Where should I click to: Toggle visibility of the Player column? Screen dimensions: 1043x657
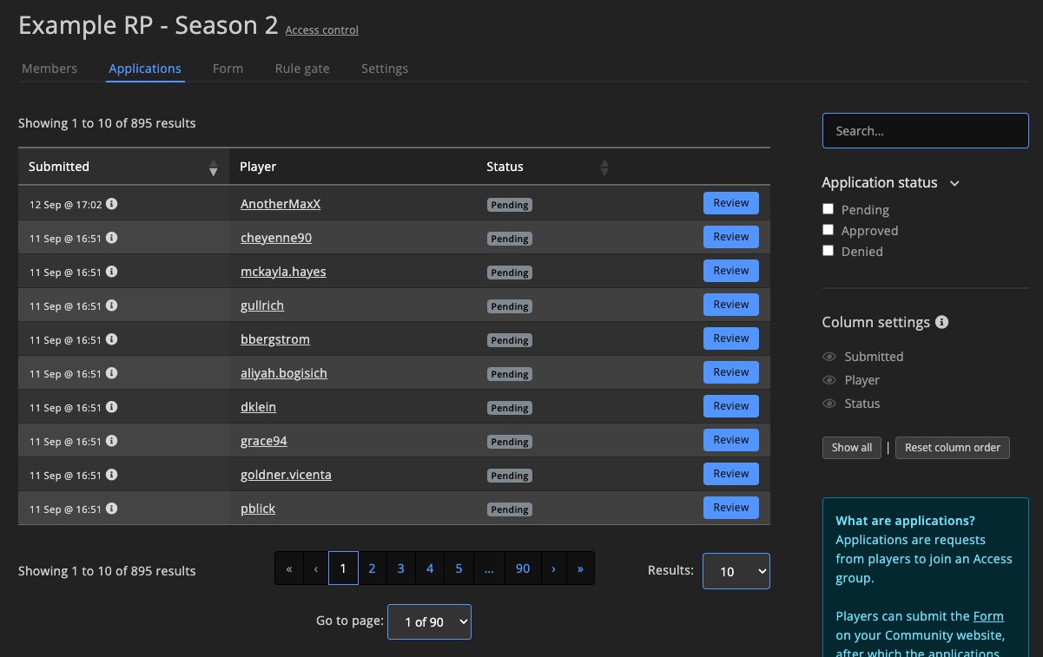tap(829, 380)
